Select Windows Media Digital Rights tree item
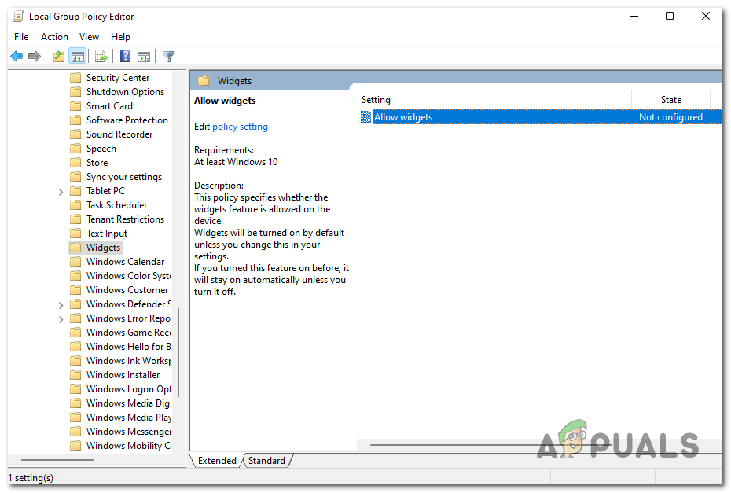 pyautogui.click(x=129, y=403)
